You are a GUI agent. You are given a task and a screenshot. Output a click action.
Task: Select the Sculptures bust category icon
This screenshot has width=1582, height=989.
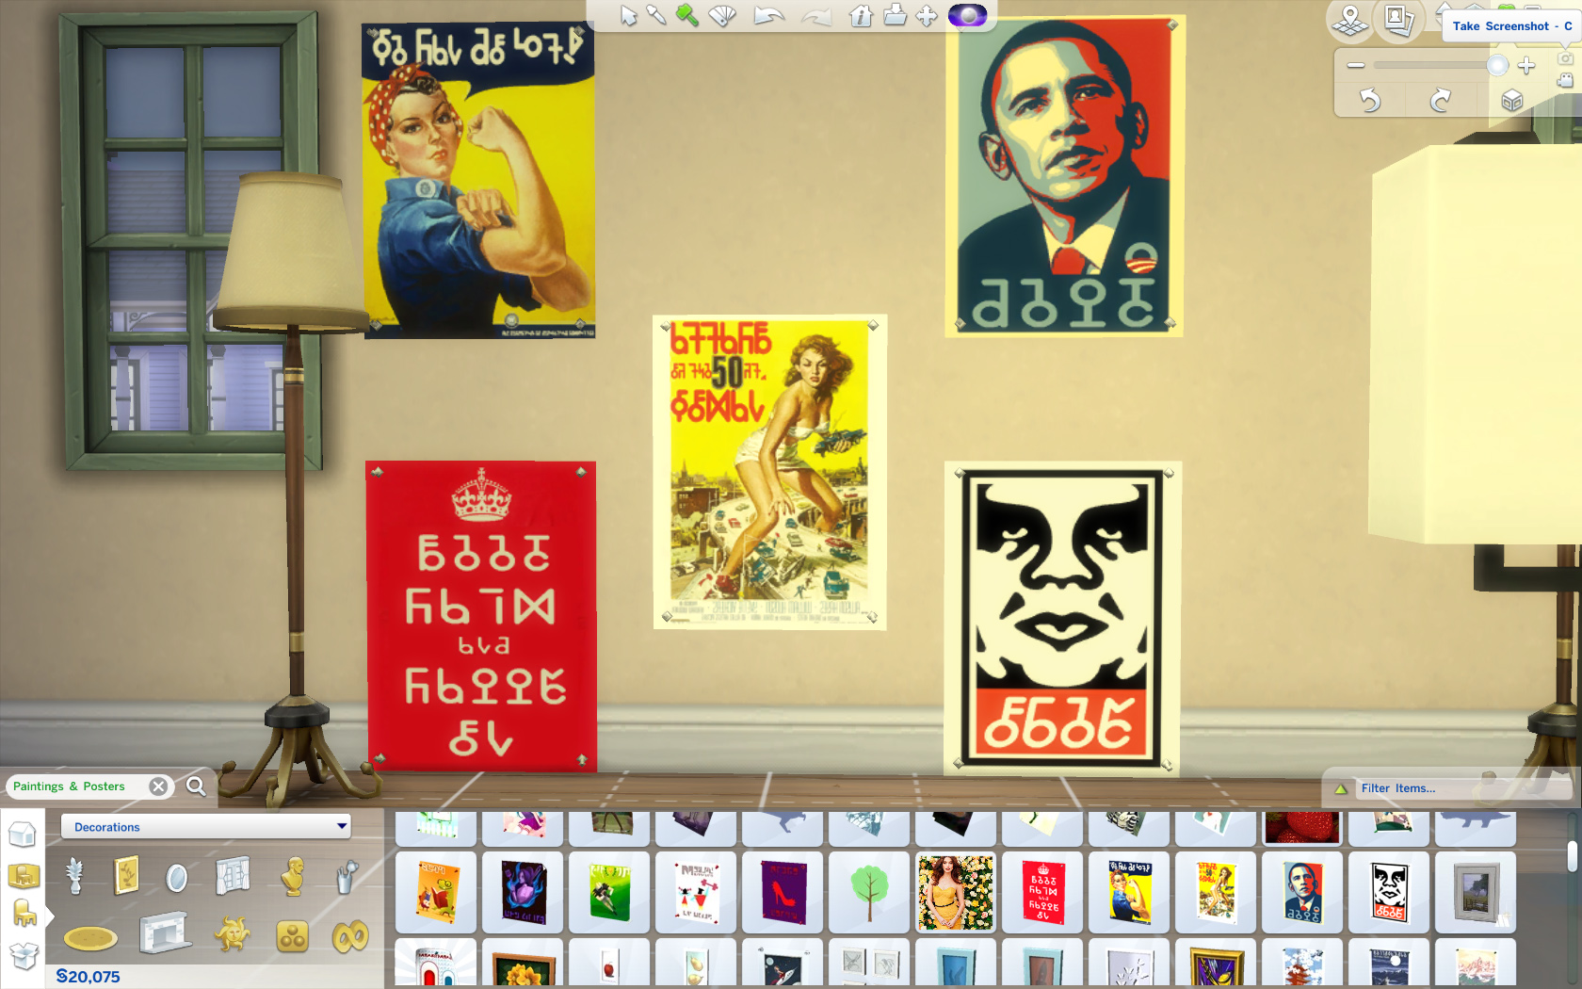pos(294,876)
